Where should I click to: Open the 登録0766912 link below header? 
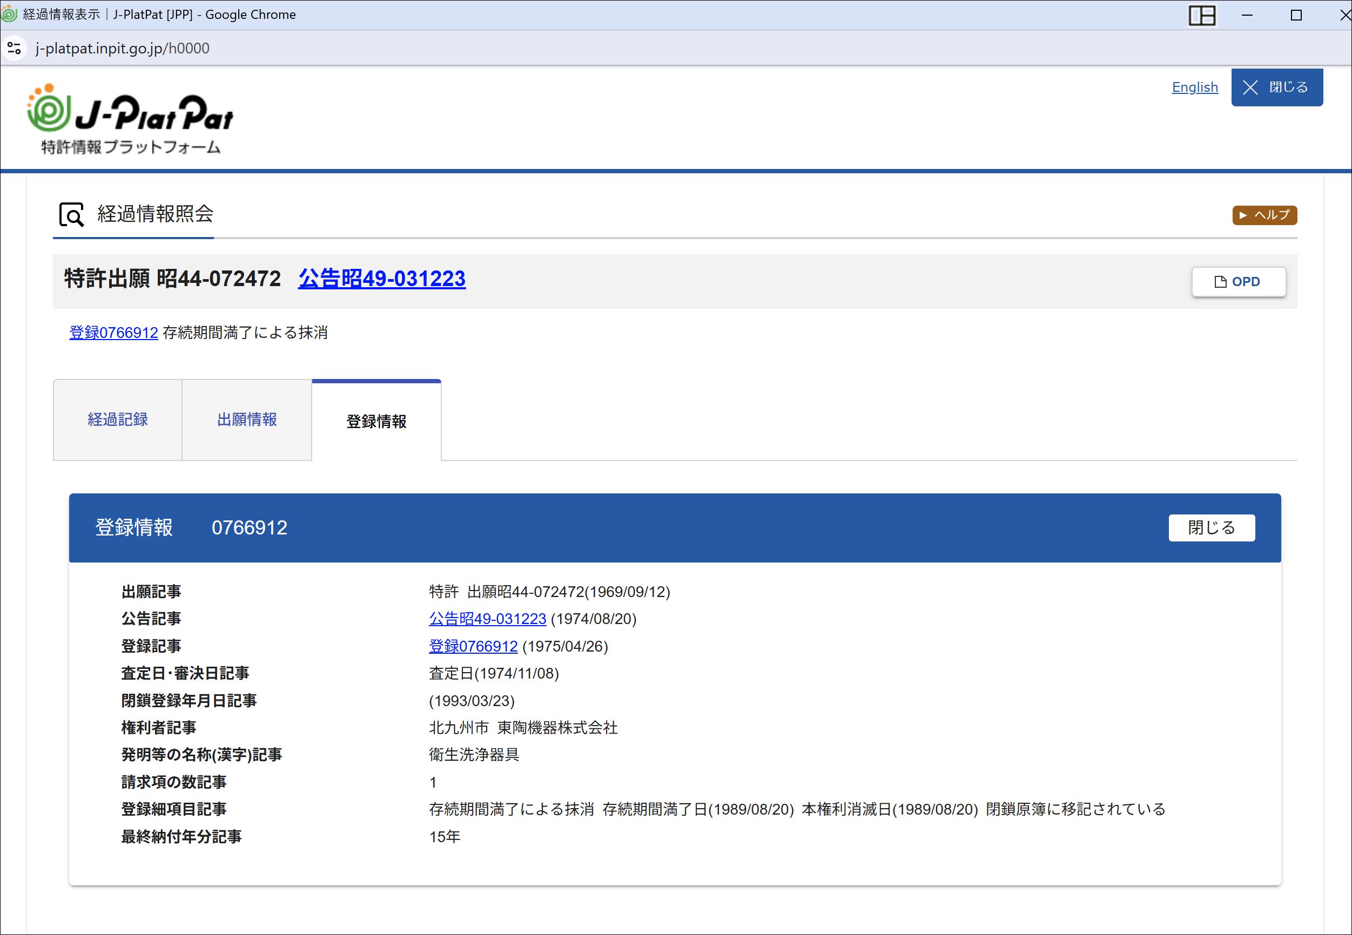(113, 333)
